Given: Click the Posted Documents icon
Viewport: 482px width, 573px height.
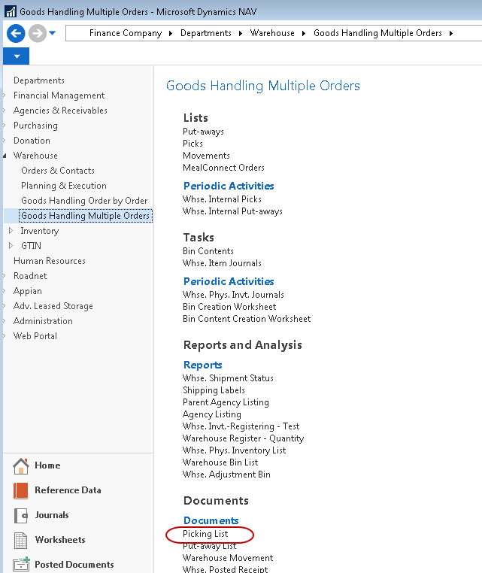Looking at the screenshot, I should [x=21, y=565].
